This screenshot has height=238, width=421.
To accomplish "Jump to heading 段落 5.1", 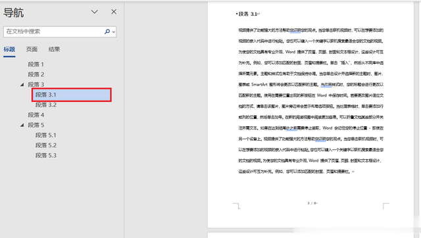I will [x=46, y=135].
